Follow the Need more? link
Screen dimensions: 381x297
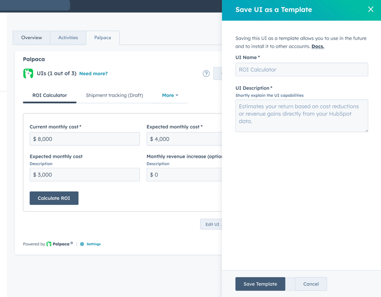(x=93, y=74)
